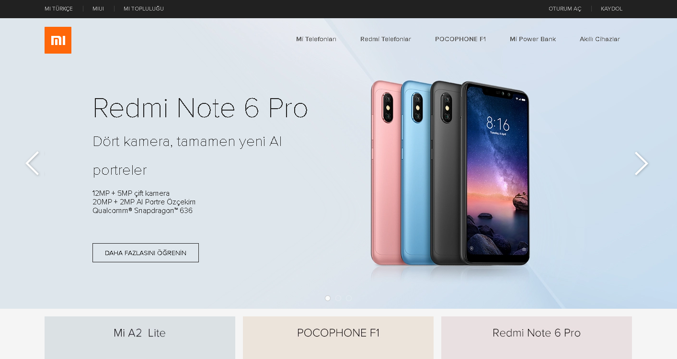Open the Mi A2 Lite product card
The image size is (677, 359).
pos(140,337)
